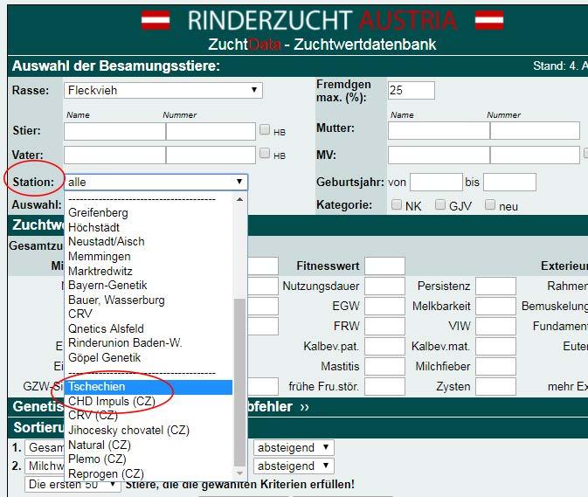This screenshot has width=588, height=497.
Task: Select Neustadt/Aisch in the station list
Action: [149, 242]
